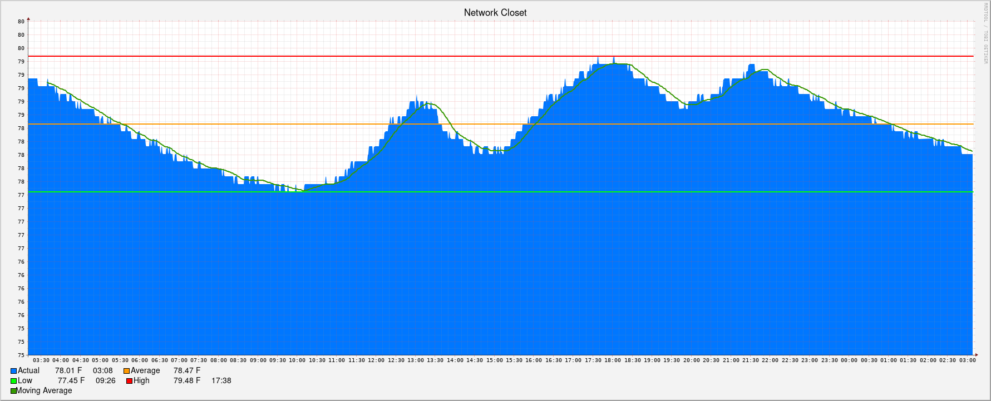Image resolution: width=991 pixels, height=401 pixels.
Task: Click the Actual value 78.01 F
Action: (x=68, y=371)
